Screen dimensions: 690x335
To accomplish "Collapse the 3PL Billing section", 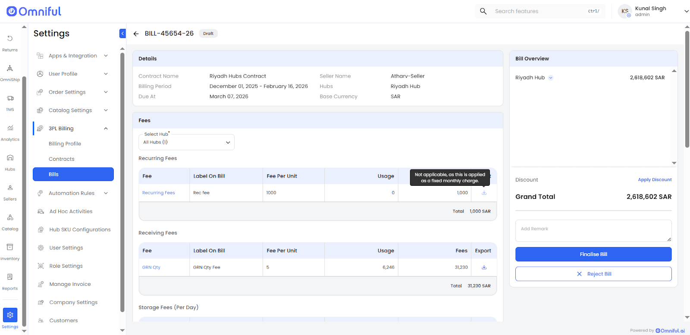I will (x=106, y=128).
